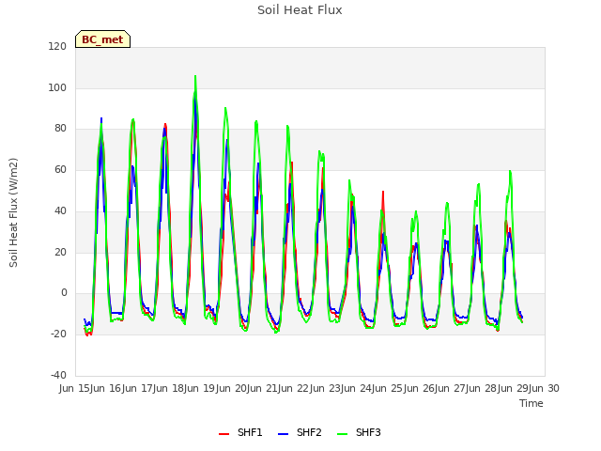Click the Jun 18 x-axis tick label
This screenshot has width=601, height=451.
click(169, 388)
